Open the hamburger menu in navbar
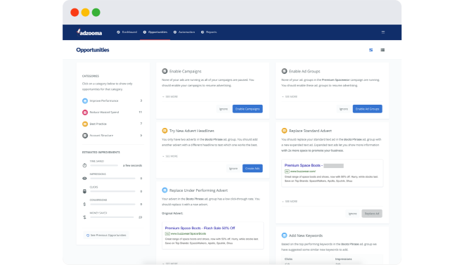Viewport: 464px width, 265px height. tap(383, 32)
